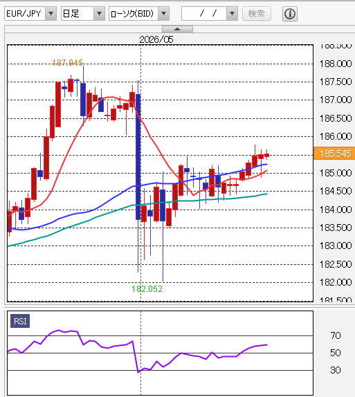Click the RSI 70 level label

click(x=335, y=335)
